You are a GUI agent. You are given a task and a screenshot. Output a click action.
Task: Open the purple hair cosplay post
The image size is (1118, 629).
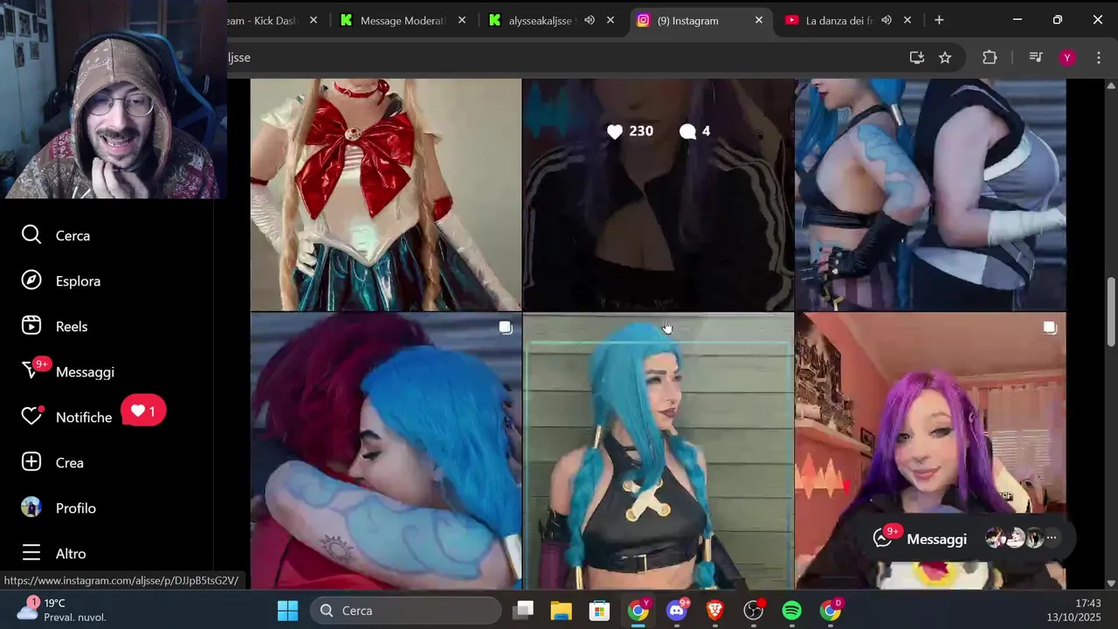pos(930,451)
